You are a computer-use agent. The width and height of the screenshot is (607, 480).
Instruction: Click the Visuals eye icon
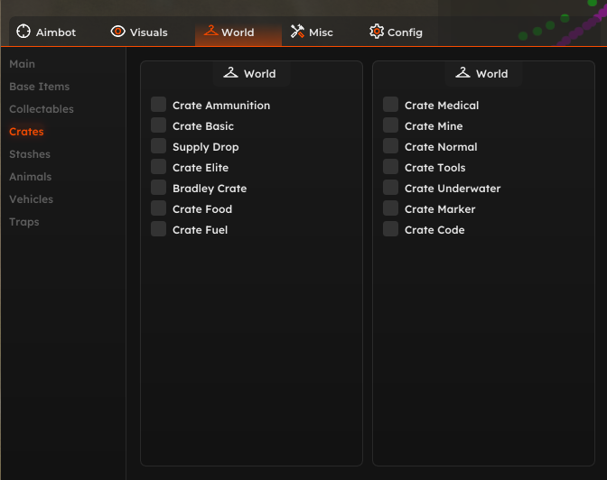pyautogui.click(x=117, y=32)
